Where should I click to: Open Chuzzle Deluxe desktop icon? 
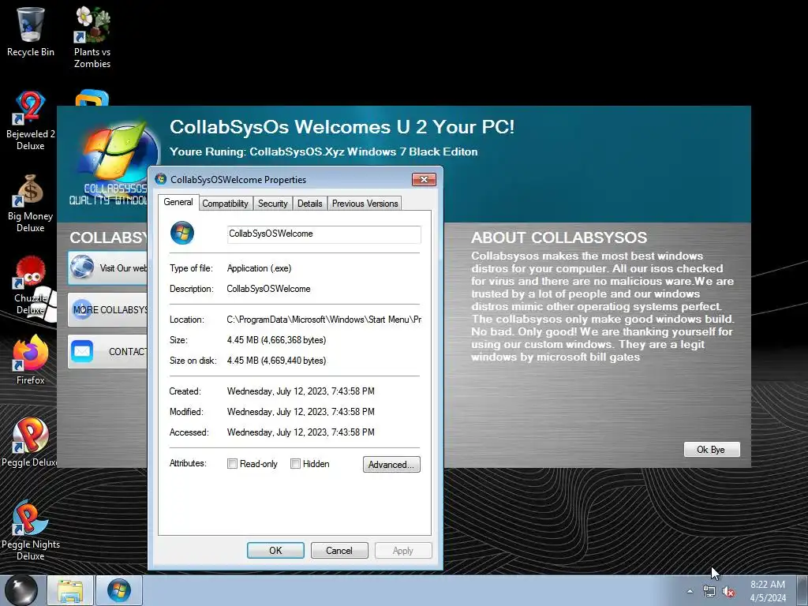click(x=31, y=285)
